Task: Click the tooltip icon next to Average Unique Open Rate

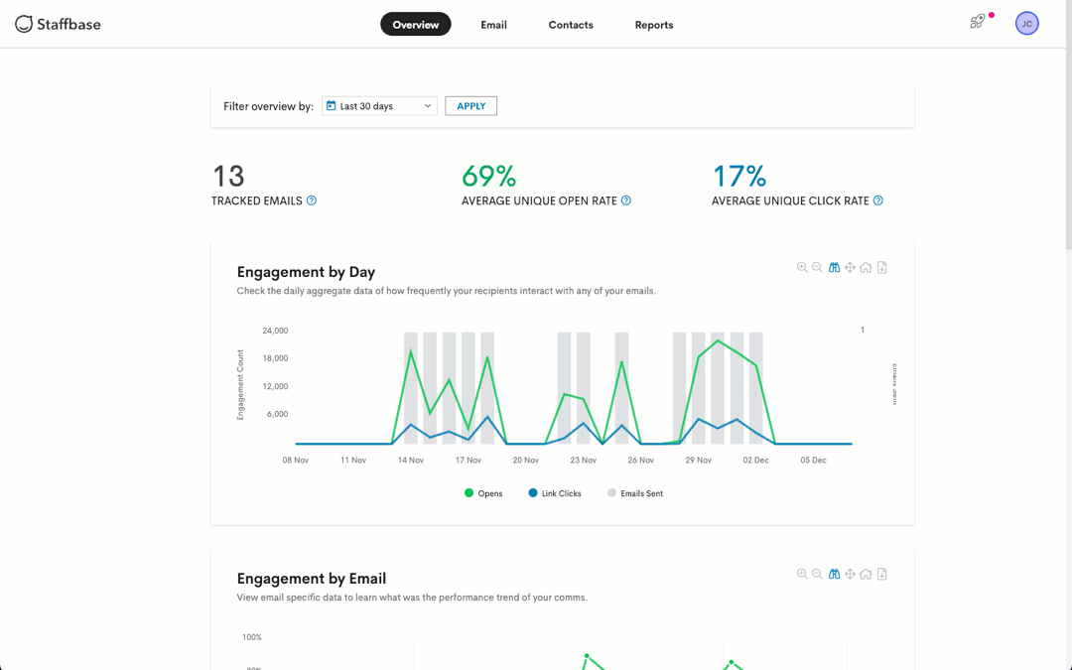Action: (x=625, y=201)
